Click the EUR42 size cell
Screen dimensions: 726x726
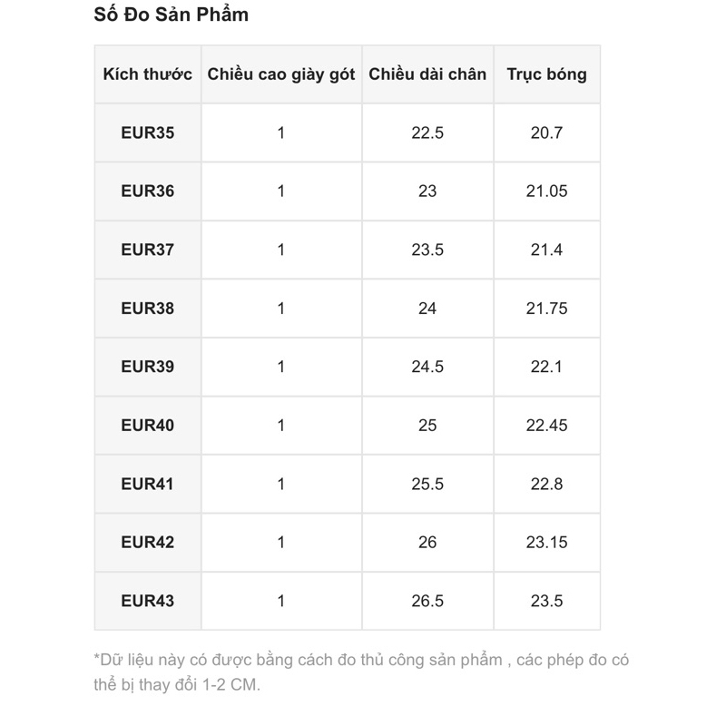point(147,543)
